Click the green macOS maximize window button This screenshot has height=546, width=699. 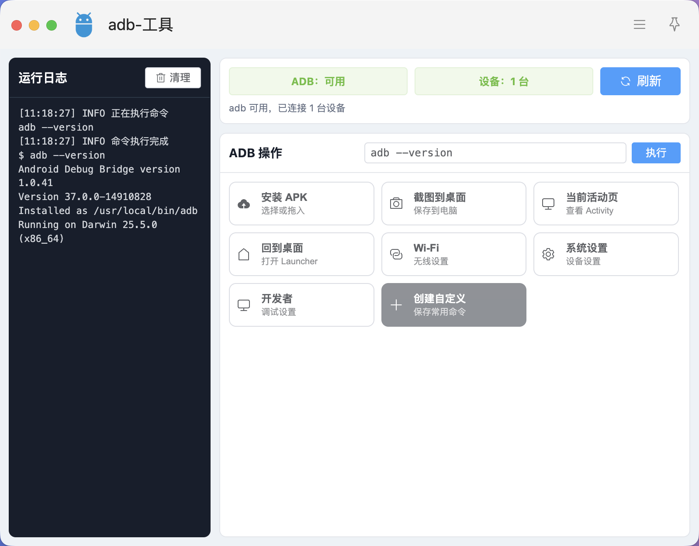tap(52, 25)
